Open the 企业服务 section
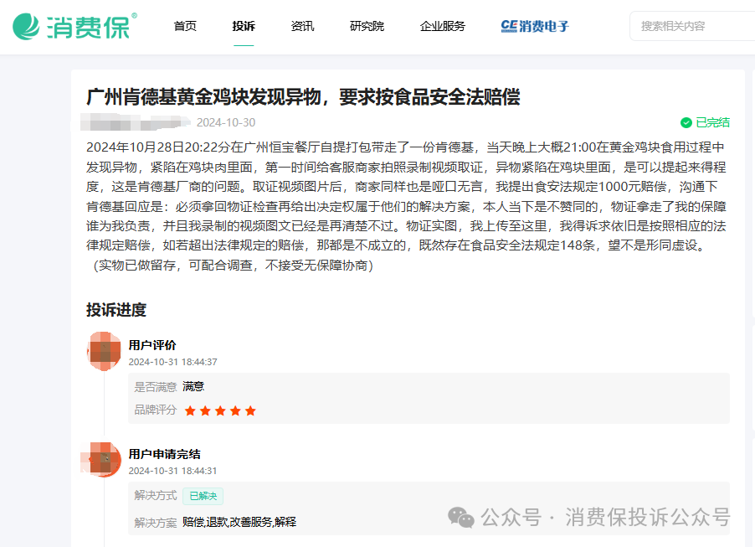This screenshot has height=547, width=755. [x=442, y=26]
